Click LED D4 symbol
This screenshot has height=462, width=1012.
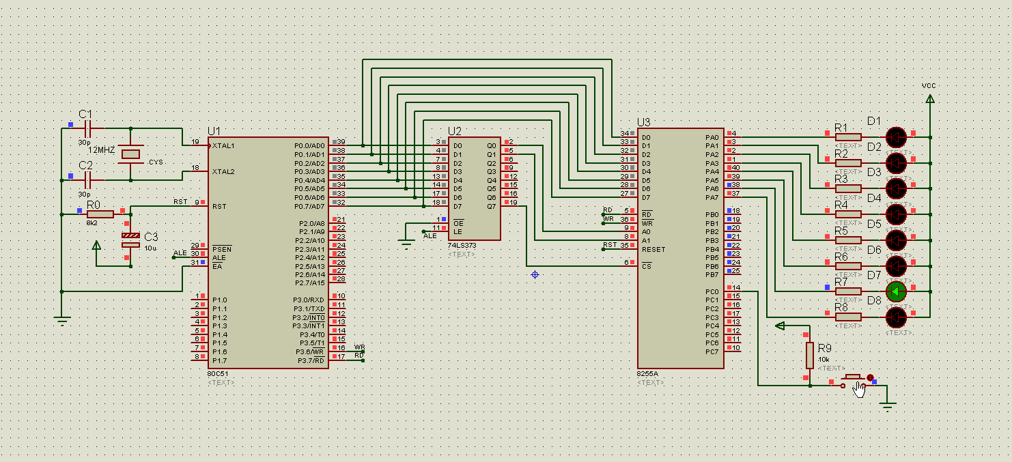pos(895,214)
